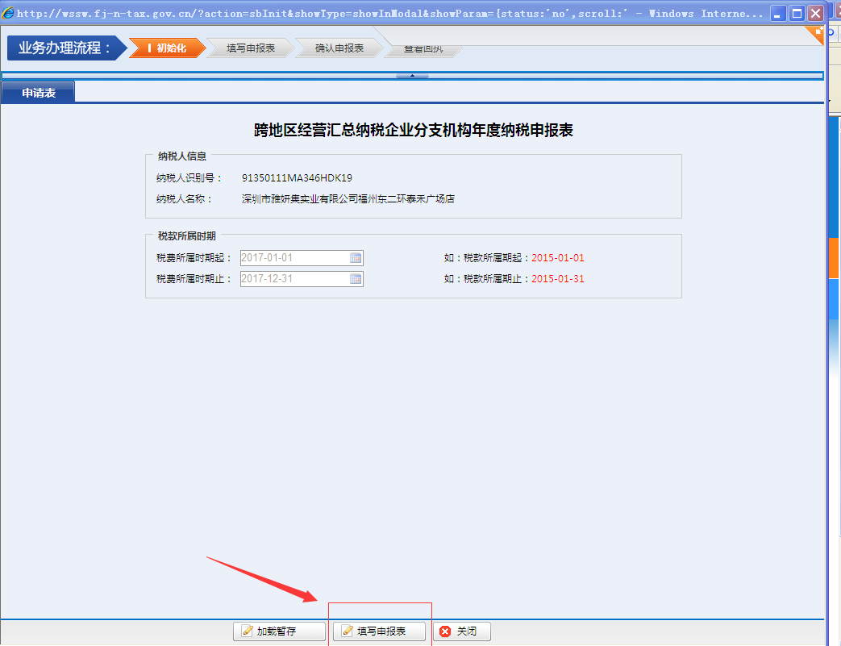Viewport: 841px width, 646px height.
Task: Click the orange corner pin icon
Action: coord(814,35)
